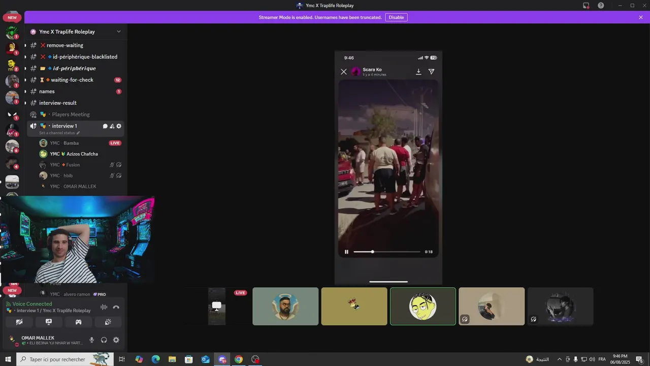Select bearded avatar participant tile
Screen dimensions: 650x366
[285, 307]
